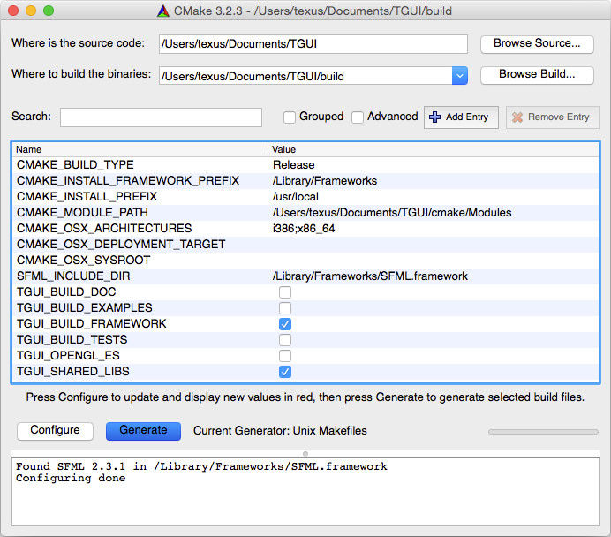Check the TGUI_BUILD_TESTS option
Image resolution: width=611 pixels, height=537 pixels.
[285, 340]
